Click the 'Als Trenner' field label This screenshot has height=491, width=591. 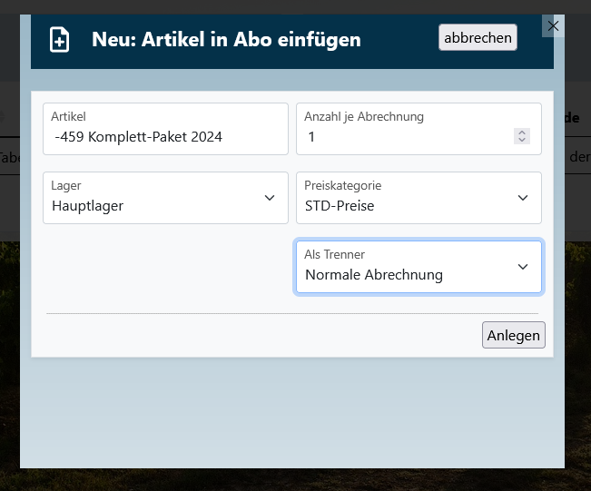335,255
